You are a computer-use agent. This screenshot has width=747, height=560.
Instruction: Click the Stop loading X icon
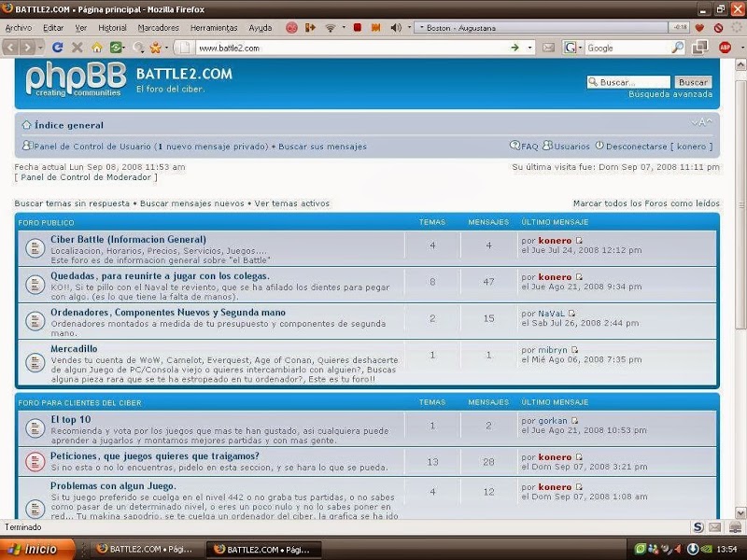click(x=78, y=48)
